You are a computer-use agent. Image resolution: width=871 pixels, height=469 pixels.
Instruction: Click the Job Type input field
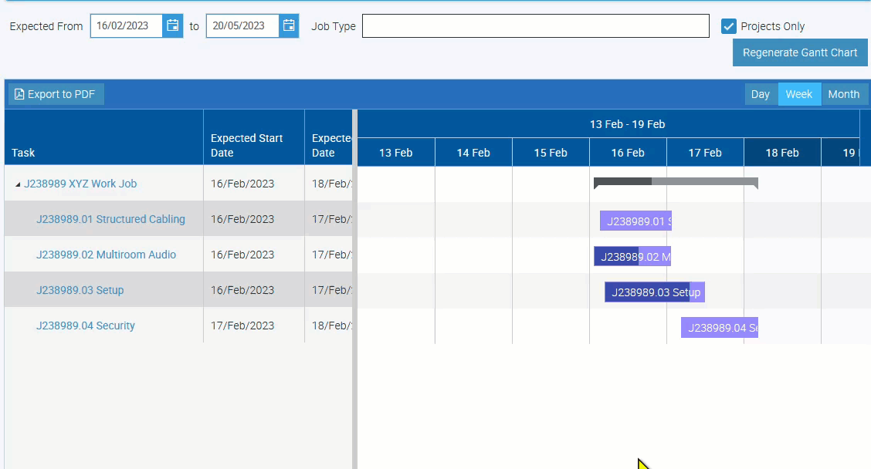[x=535, y=26]
